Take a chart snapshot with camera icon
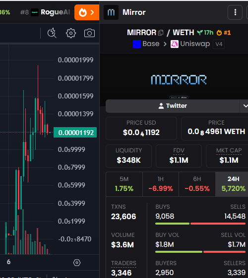Screen dimensions: 248x278 tap(89, 33)
